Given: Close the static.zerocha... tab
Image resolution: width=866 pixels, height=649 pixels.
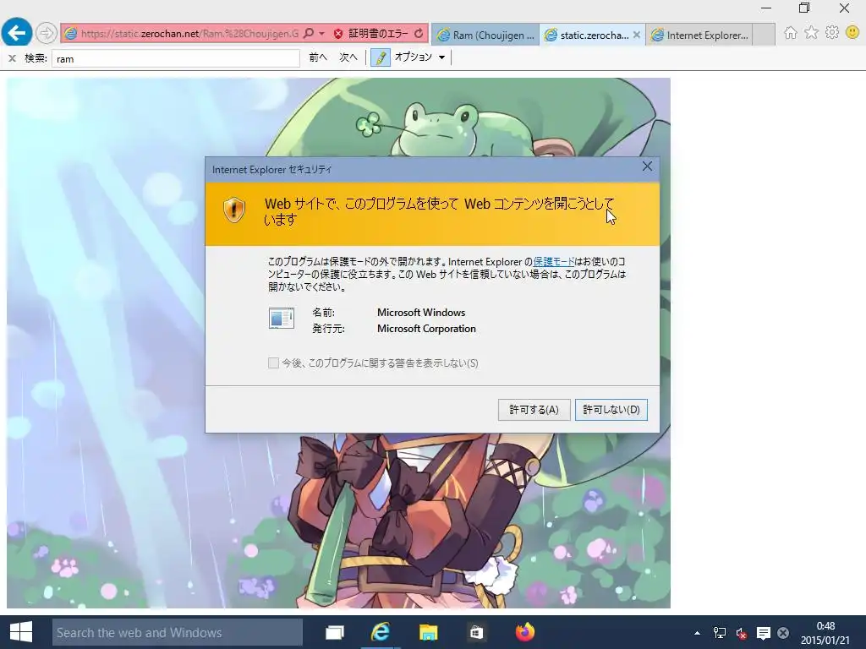Looking at the screenshot, I should pos(637,35).
